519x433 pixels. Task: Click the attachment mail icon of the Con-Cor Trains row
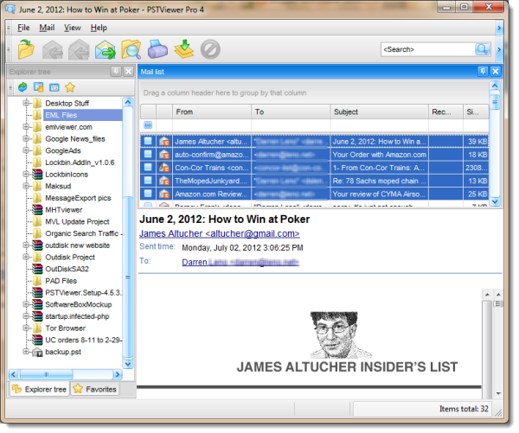coord(164,168)
